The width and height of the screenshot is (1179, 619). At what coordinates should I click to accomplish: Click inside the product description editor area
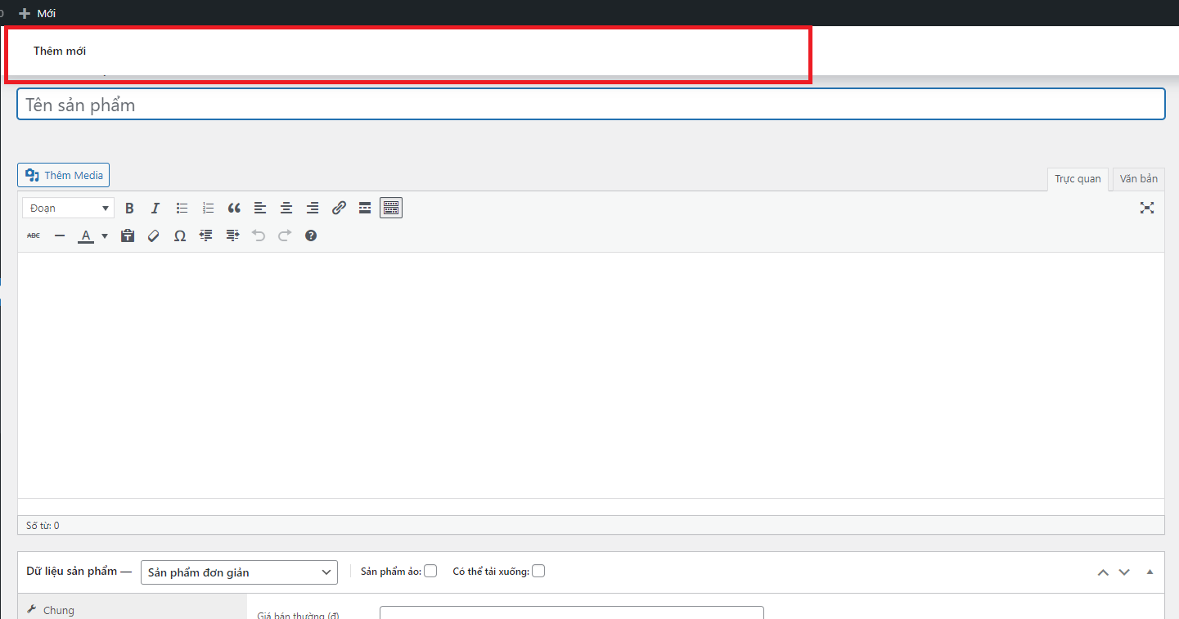(591, 375)
